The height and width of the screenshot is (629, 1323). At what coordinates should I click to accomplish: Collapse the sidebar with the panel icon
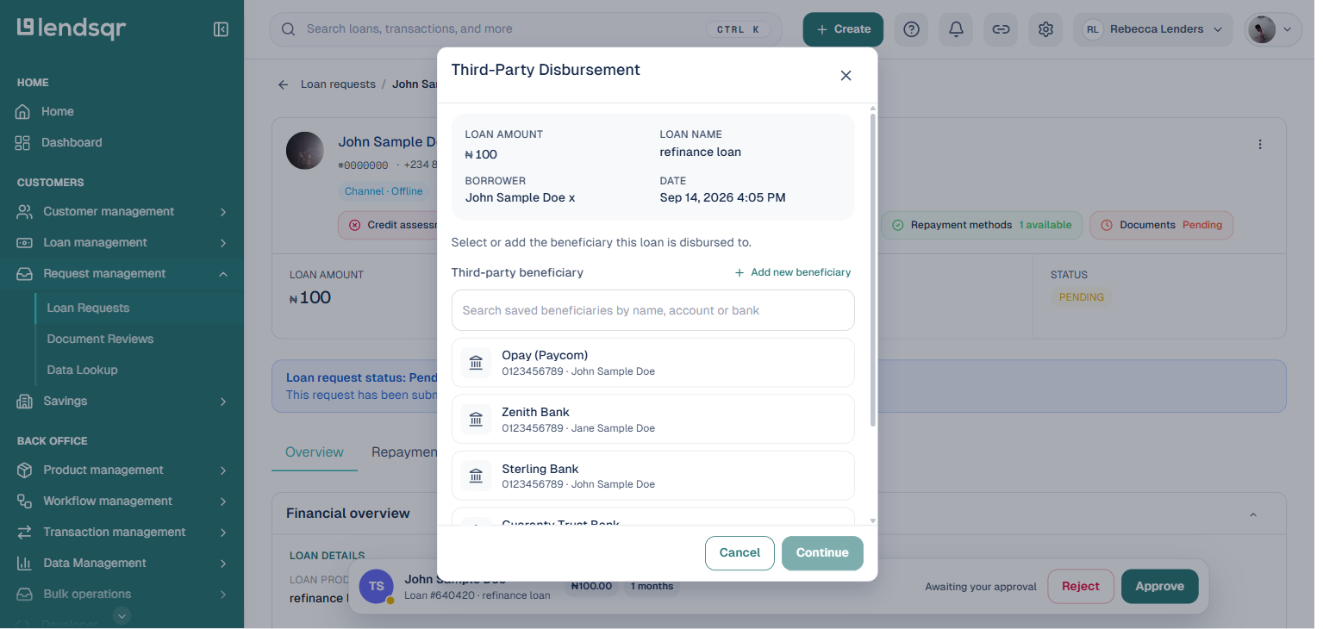[x=221, y=29]
